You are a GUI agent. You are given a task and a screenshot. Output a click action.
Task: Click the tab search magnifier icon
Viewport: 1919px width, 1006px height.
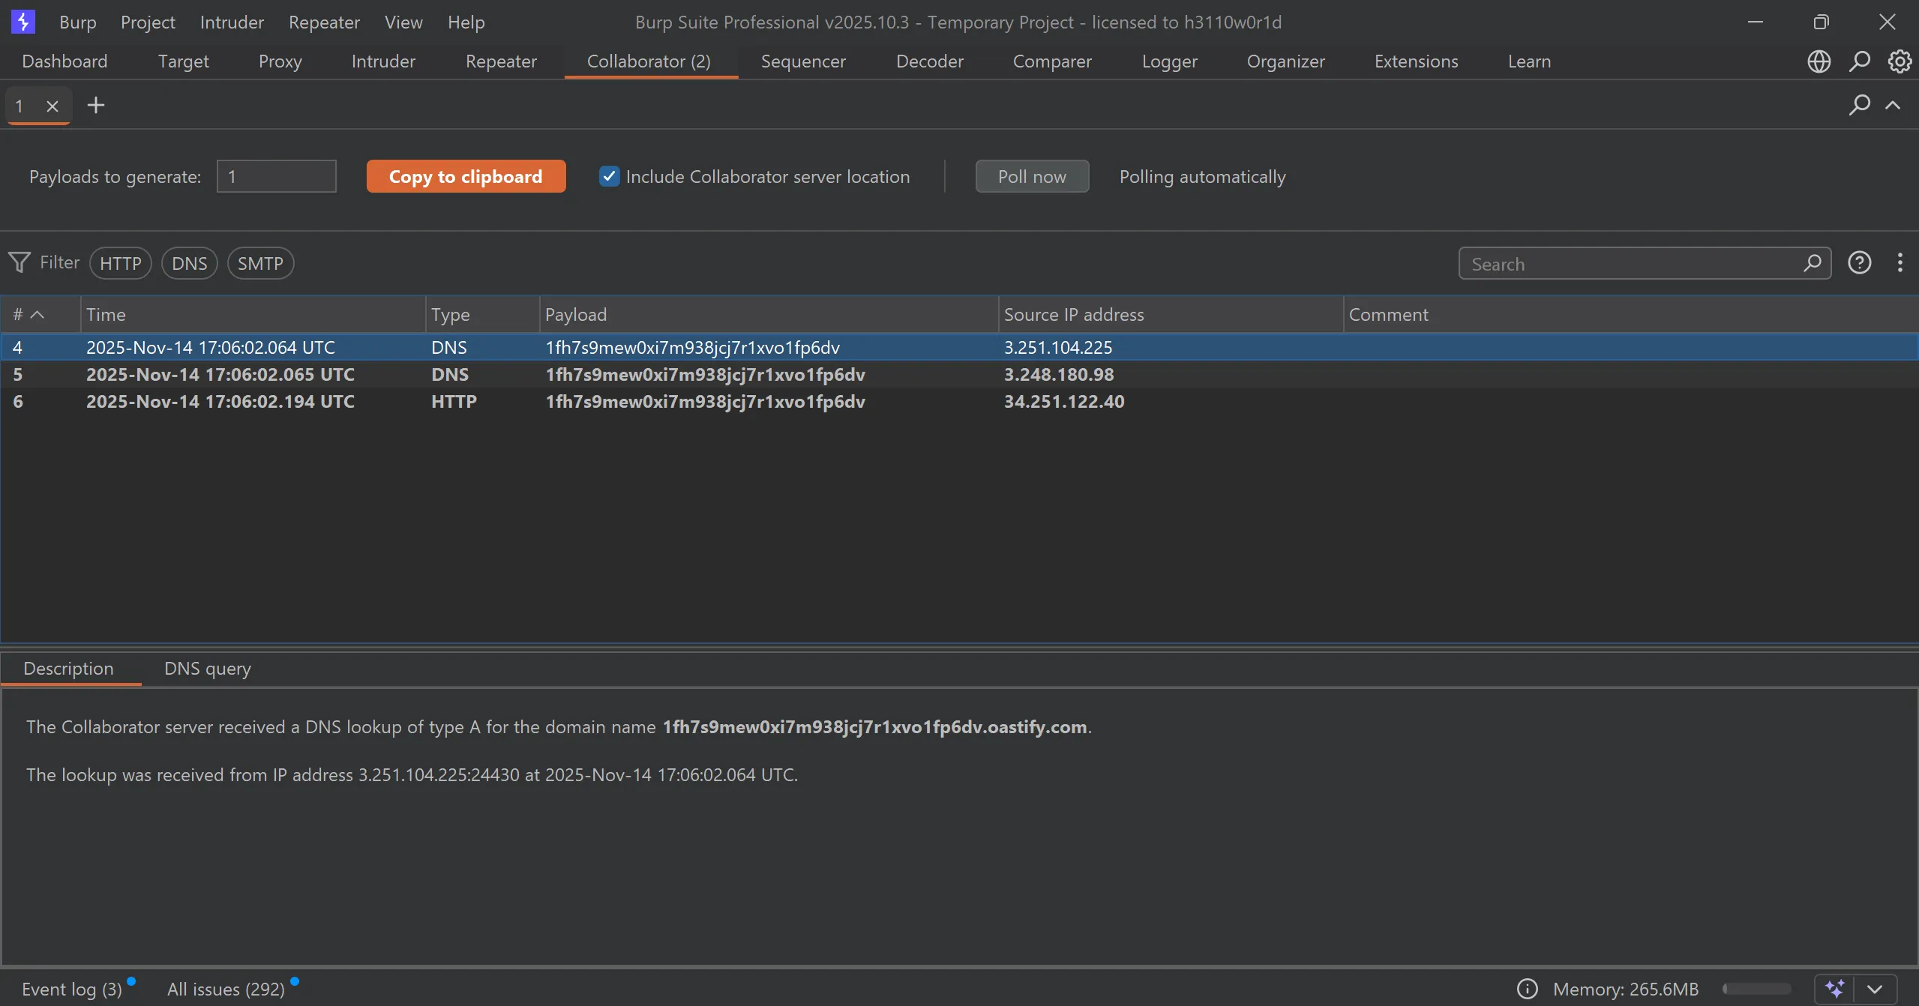[1860, 105]
